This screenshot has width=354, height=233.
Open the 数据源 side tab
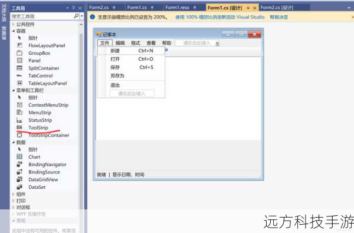4,33
